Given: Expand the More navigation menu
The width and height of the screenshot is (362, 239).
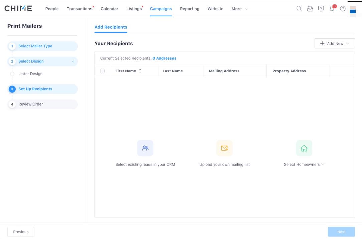Looking at the screenshot, I should pos(240,9).
